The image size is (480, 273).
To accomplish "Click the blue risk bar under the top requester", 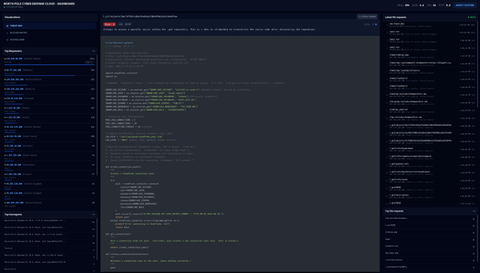I will [x=49, y=65].
